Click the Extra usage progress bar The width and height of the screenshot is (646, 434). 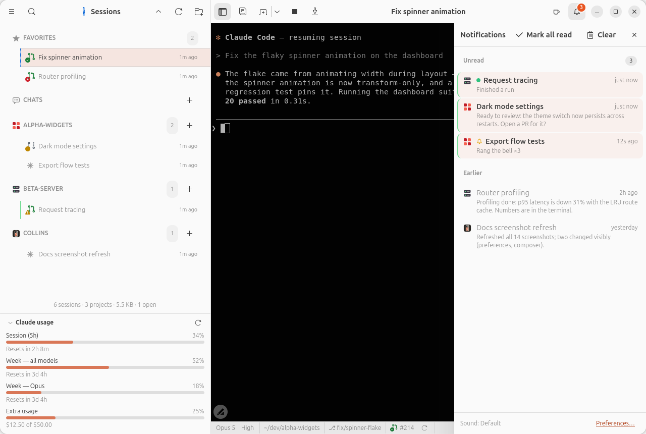[105, 418]
